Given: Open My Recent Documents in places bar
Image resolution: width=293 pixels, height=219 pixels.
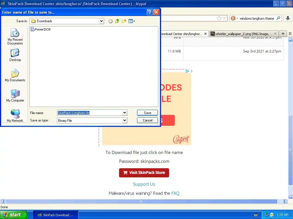Looking at the screenshot, I should 15,37.
